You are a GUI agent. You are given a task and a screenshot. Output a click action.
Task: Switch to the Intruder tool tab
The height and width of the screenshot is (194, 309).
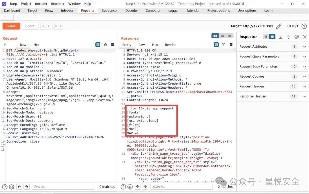[x=67, y=11]
